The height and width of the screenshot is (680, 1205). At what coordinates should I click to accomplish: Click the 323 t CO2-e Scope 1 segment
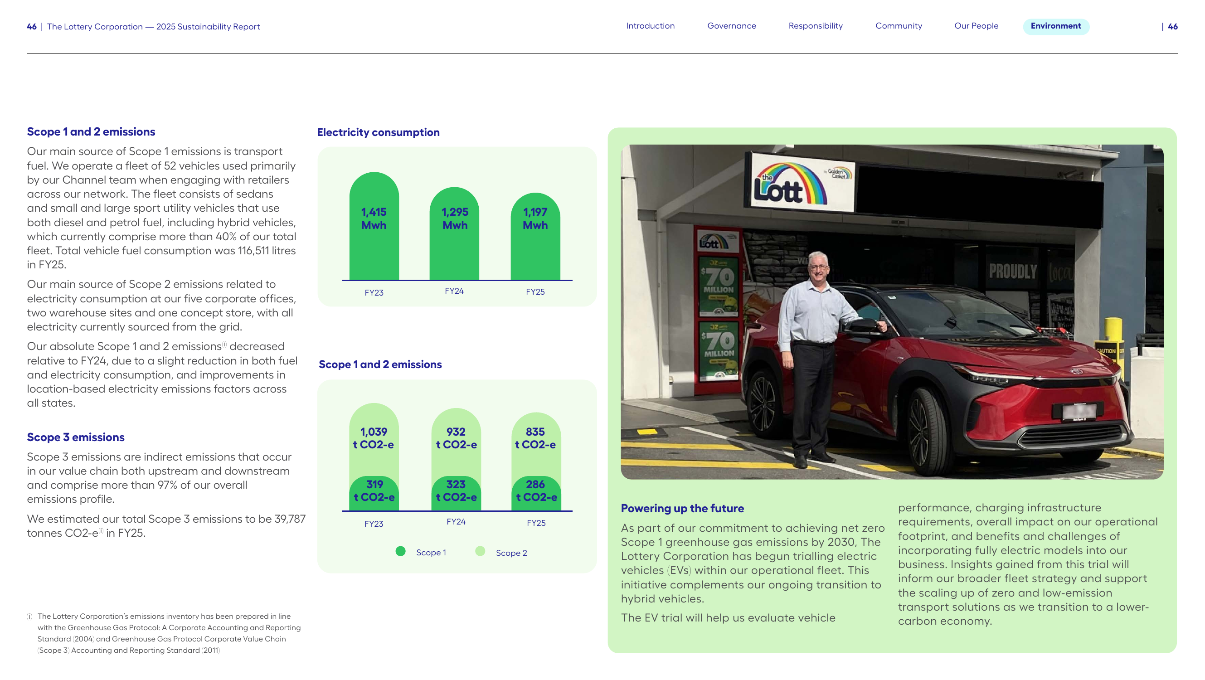[456, 493]
